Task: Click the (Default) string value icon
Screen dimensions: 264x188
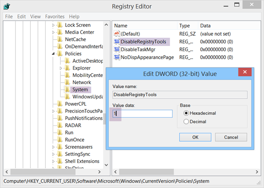Action: point(117,34)
